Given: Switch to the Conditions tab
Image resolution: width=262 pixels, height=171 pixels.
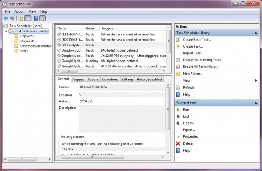Looking at the screenshot, I should pos(110,79).
